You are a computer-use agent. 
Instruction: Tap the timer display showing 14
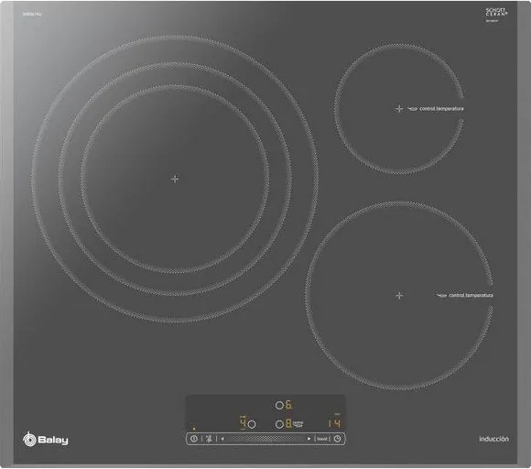point(334,423)
